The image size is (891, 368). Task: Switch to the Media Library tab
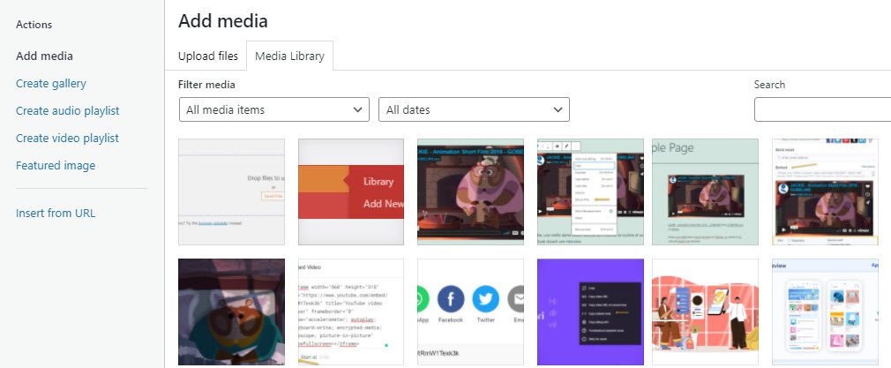coord(290,56)
